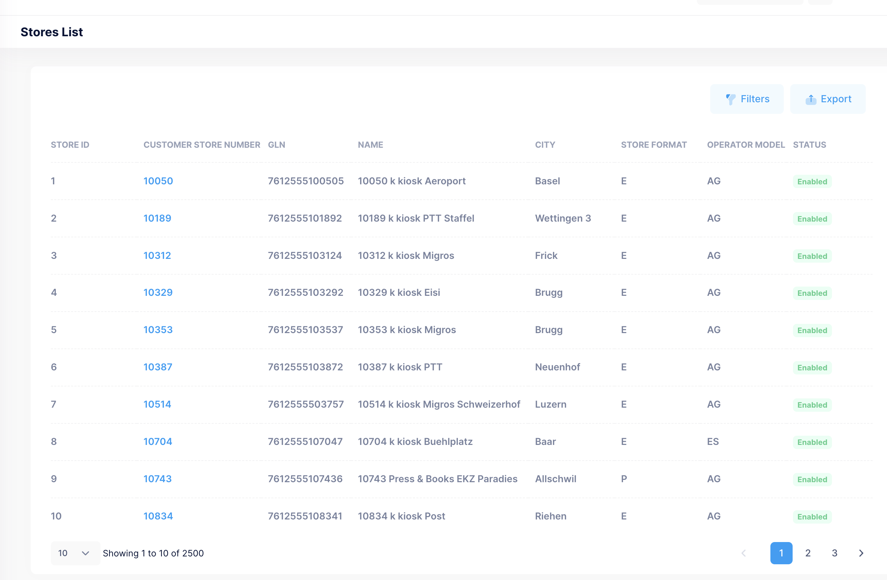Click name '10743 Press & Books EKZ Paradies'
The height and width of the screenshot is (580, 887).
coord(438,479)
